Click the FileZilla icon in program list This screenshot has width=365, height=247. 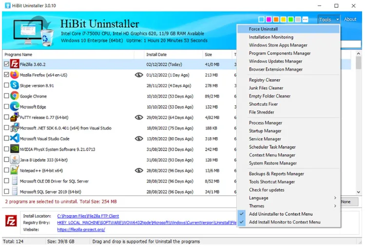pyautogui.click(x=15, y=64)
